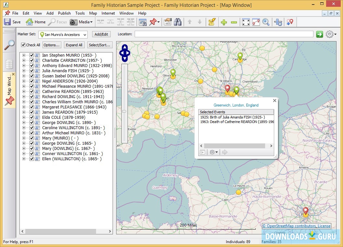Click the green go arrow beside Location
This screenshot has width=343, height=247.
point(320,34)
